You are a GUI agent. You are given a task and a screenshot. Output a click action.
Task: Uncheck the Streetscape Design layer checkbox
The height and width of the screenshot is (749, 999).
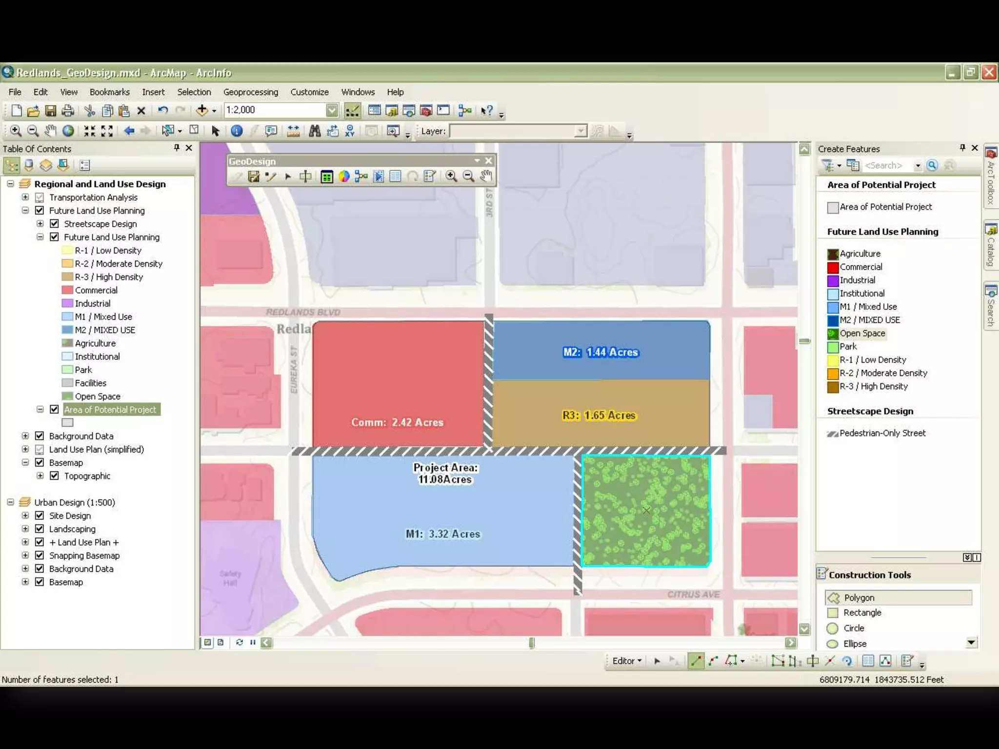pyautogui.click(x=55, y=224)
